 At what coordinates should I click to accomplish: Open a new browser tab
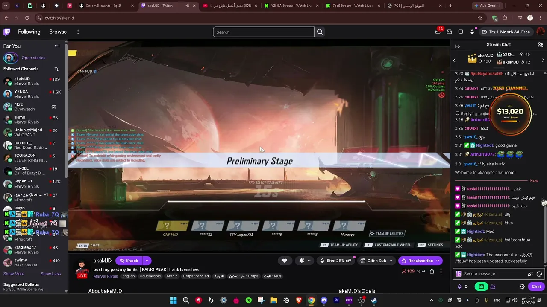[x=450, y=6]
